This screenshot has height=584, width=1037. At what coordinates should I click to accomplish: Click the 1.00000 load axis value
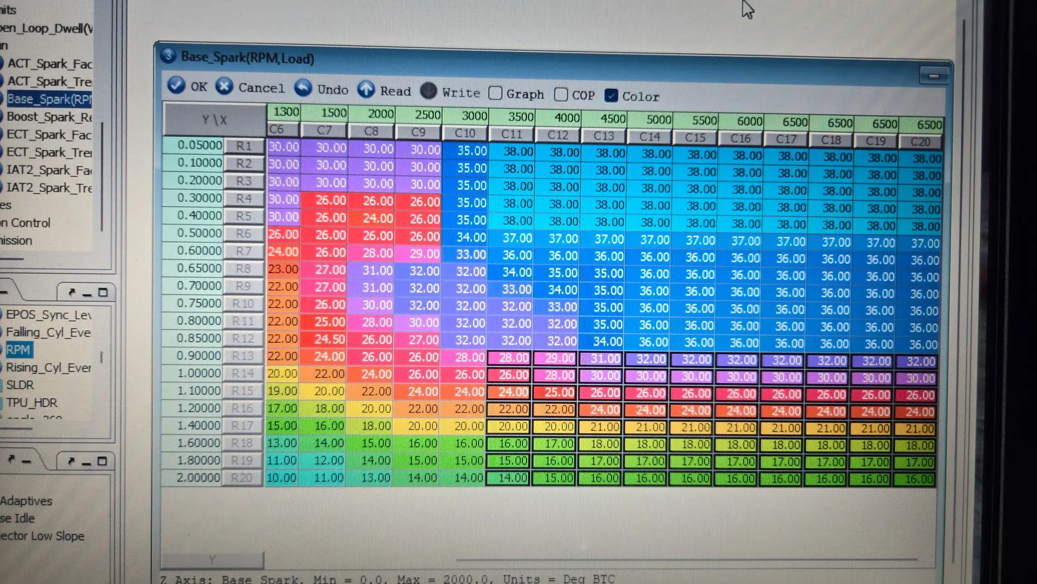[x=192, y=373]
